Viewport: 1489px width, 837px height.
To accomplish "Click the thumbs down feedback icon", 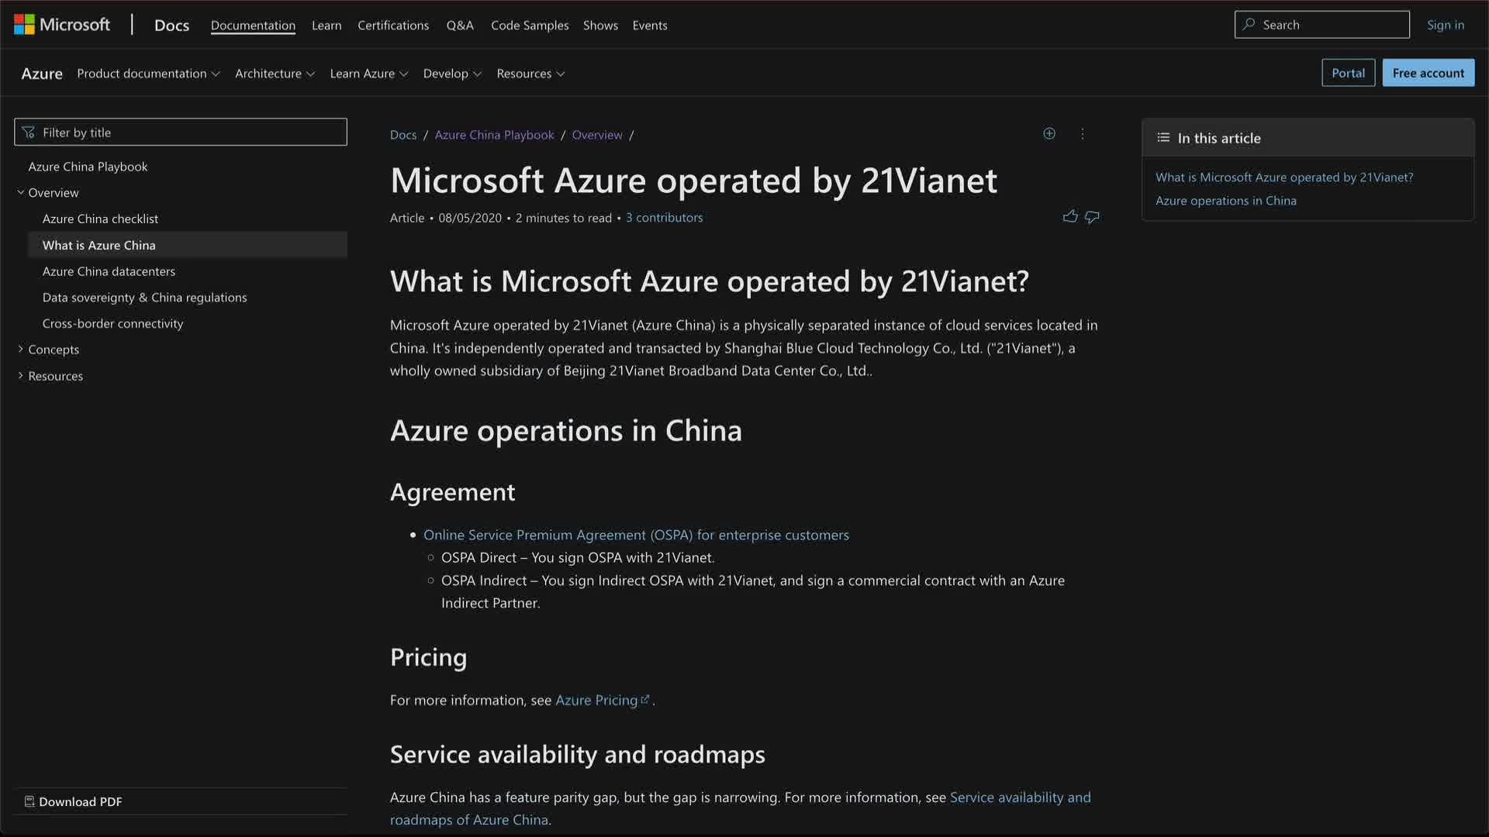I will 1092,217.
